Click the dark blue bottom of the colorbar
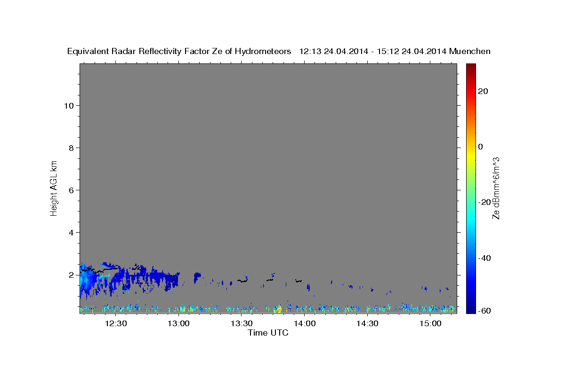The image size is (565, 376). pos(470,308)
